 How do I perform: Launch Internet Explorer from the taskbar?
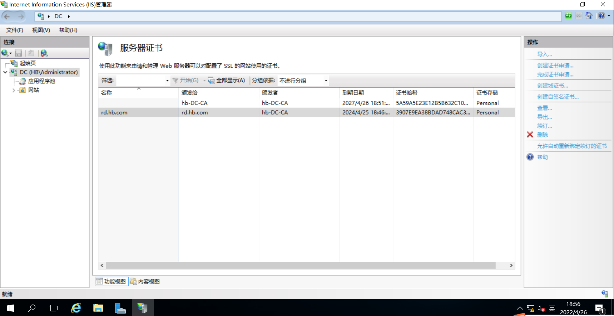[x=76, y=308]
